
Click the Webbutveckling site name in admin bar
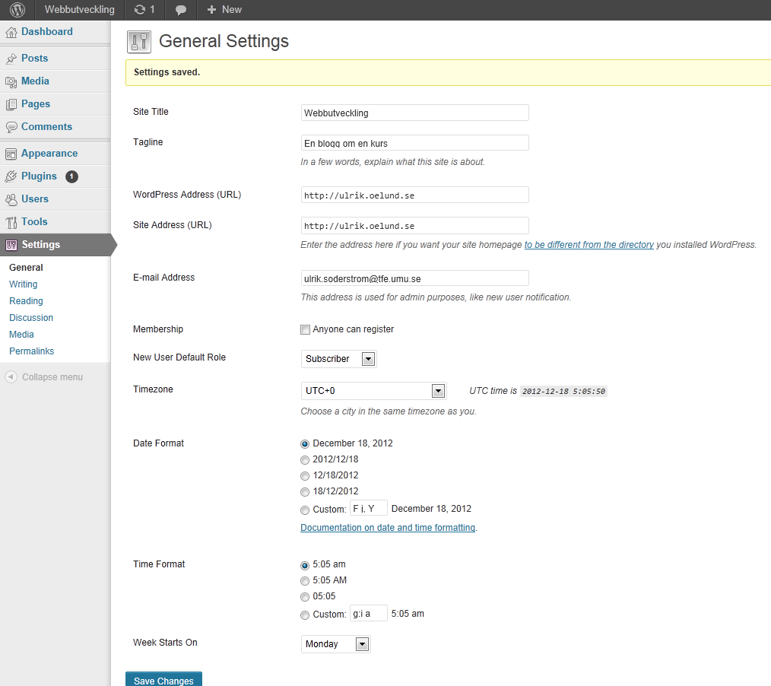pos(80,9)
